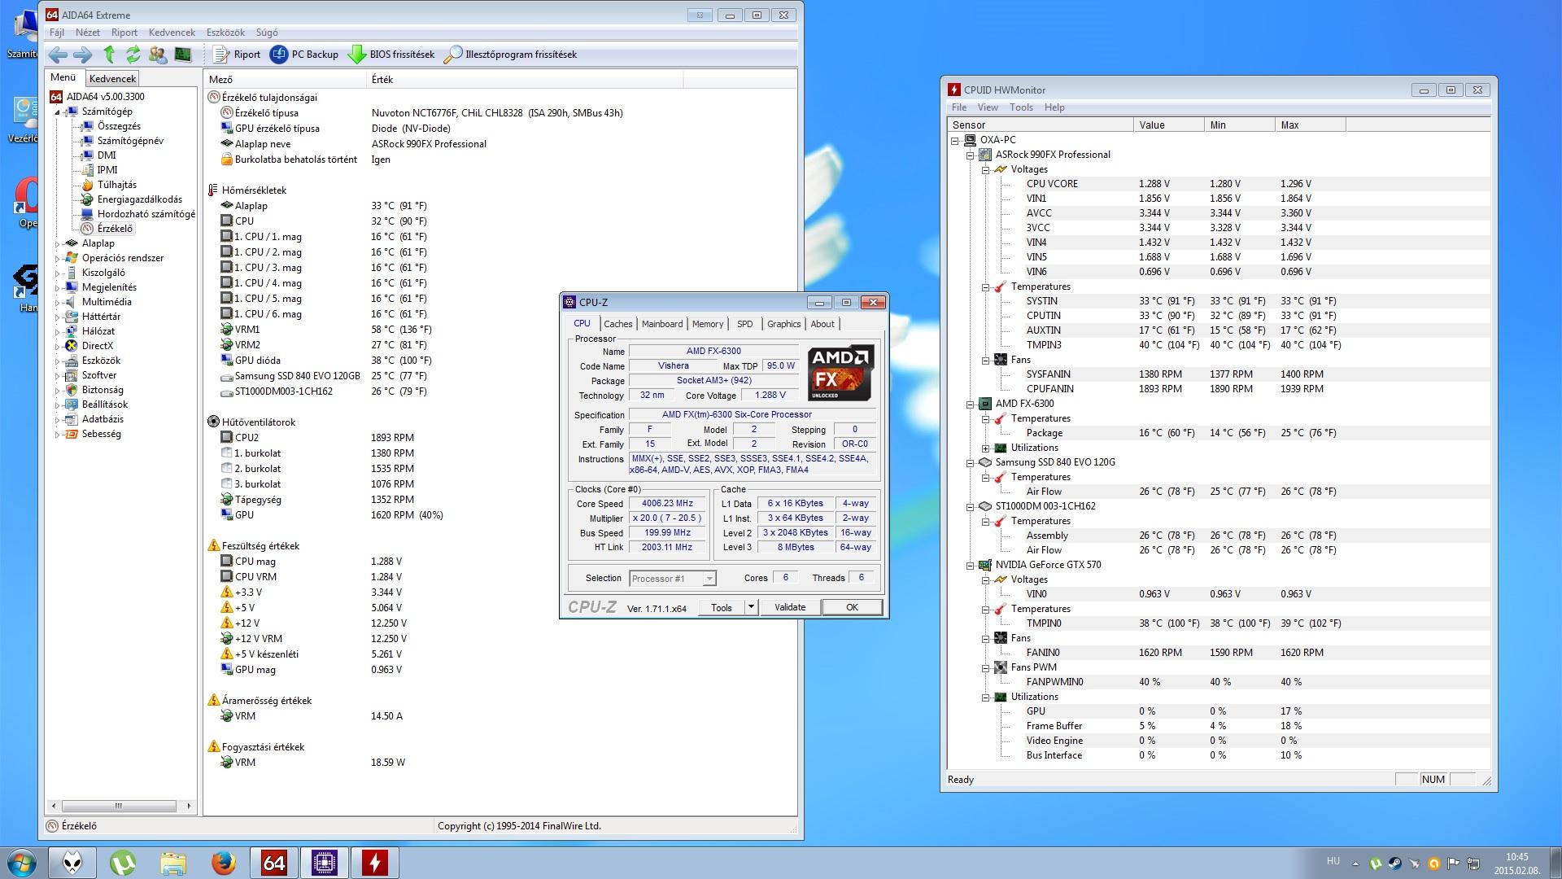Collapse the OXA-PC node in HWMonitor

click(x=955, y=140)
